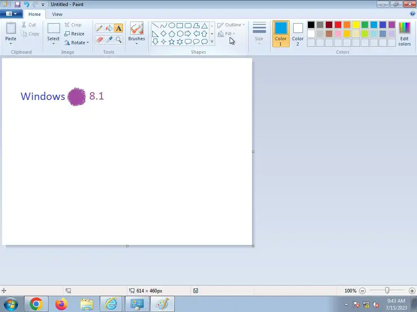Choose the Diamond shape
This screenshot has width=417, height=312.
click(x=164, y=34)
